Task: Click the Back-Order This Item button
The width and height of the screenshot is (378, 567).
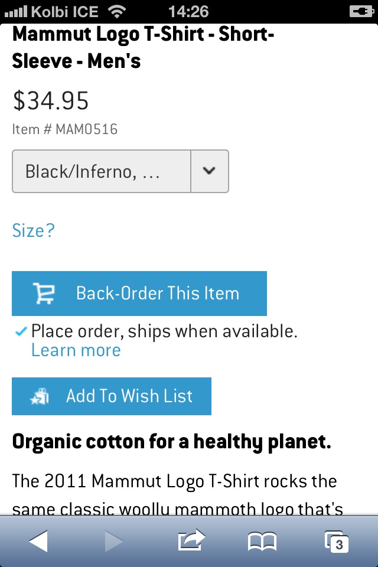Action: 139,294
